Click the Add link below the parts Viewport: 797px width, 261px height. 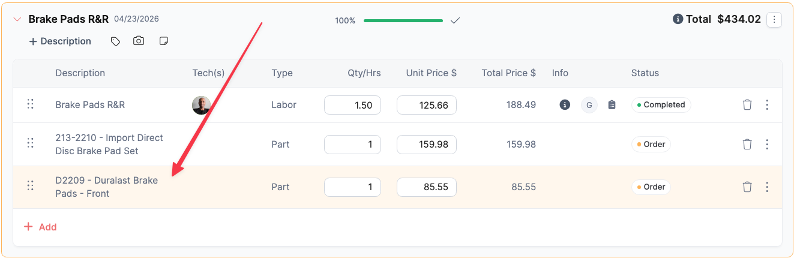click(x=41, y=227)
